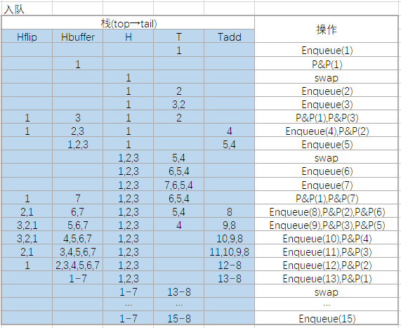This screenshot has width=401, height=328.
Task: Select the Enqueue(7) operation cell
Action: (x=327, y=185)
